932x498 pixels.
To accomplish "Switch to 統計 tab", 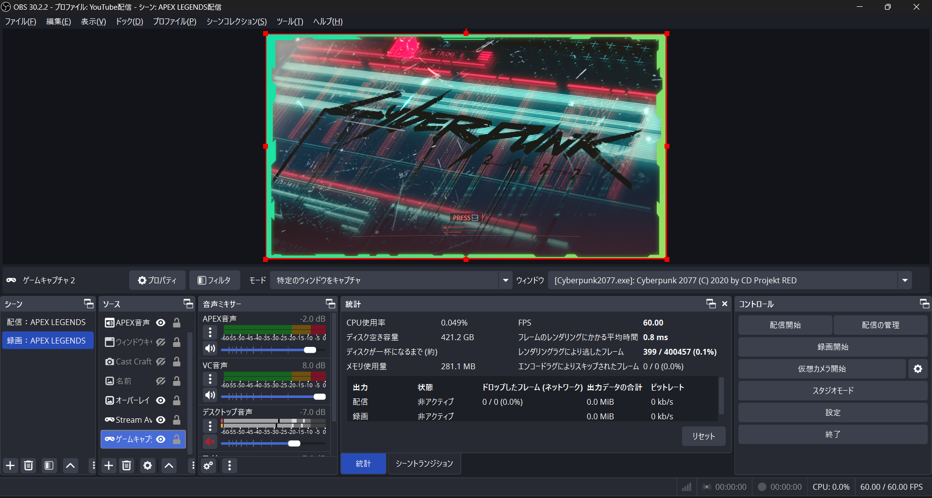I will tap(363, 464).
